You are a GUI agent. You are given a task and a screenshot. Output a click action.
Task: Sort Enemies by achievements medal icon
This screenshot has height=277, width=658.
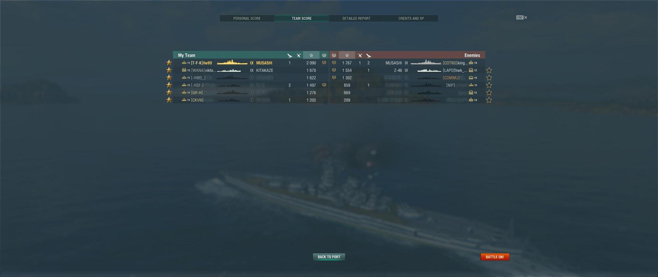(x=334, y=55)
